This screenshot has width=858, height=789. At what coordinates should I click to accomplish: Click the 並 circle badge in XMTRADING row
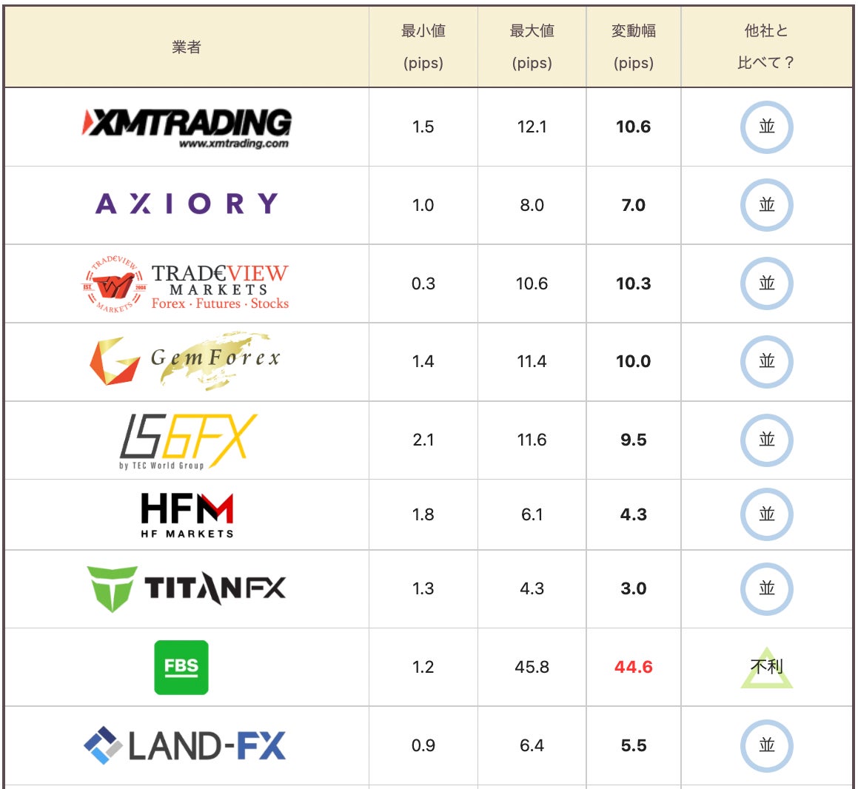(x=767, y=127)
